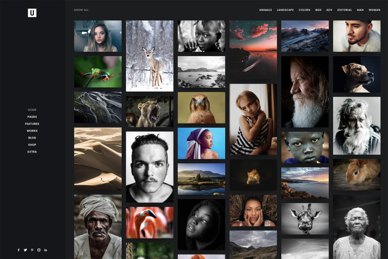
Task: Open the Pages menu item
Action: (32, 117)
